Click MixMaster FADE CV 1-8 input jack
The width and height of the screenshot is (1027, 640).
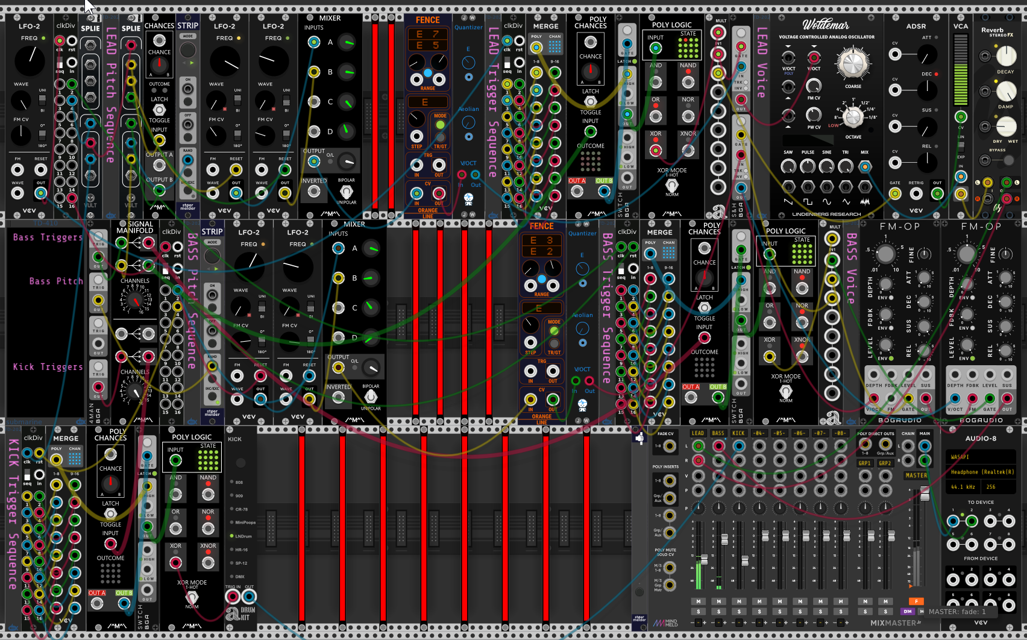coord(670,447)
